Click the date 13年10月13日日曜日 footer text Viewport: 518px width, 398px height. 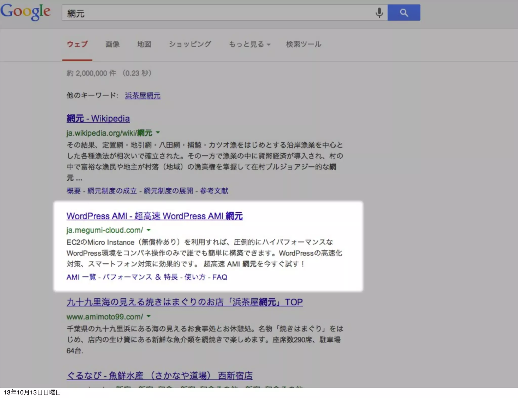pos(32,392)
